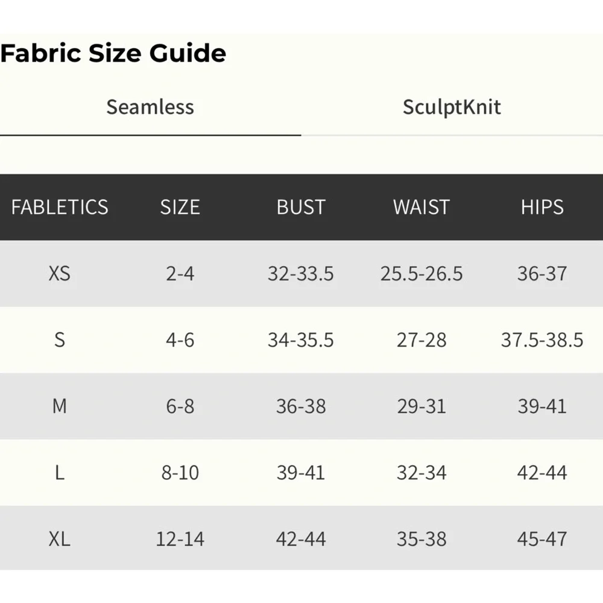Viewport: 603px width, 603px height.
Task: Click the 2-4 size value for XS
Action: tap(179, 274)
